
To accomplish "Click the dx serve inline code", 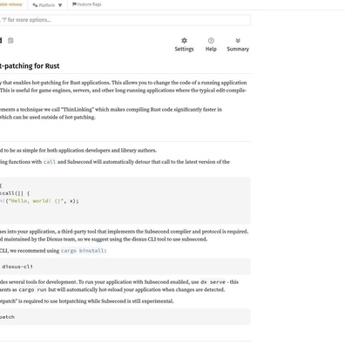I will tap(213, 282).
